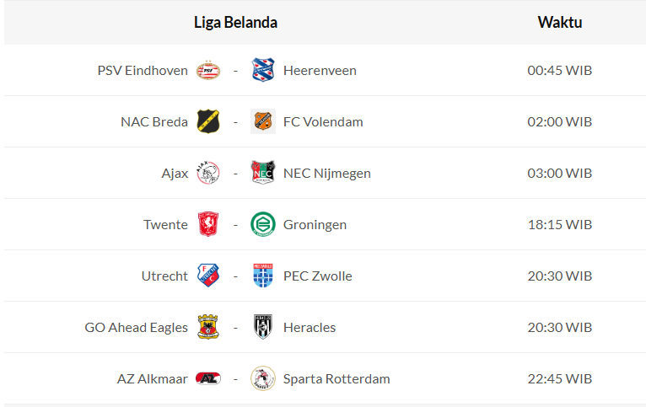The height and width of the screenshot is (407, 646).
Task: Click the AZ Alkmaar logo
Action: [x=208, y=378]
